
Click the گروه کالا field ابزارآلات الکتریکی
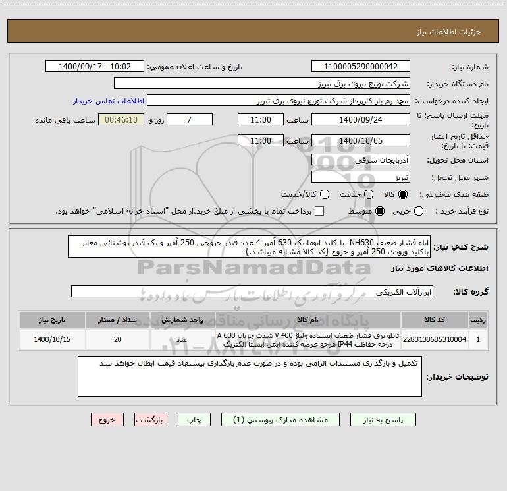point(252,291)
